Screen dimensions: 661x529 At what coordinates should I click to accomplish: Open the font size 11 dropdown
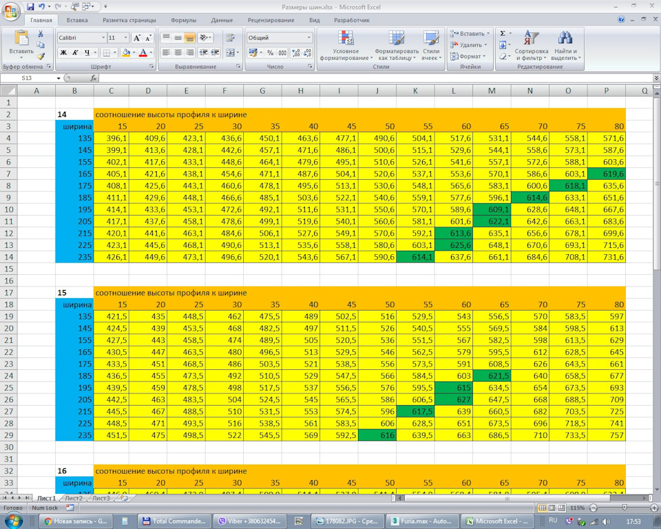125,38
